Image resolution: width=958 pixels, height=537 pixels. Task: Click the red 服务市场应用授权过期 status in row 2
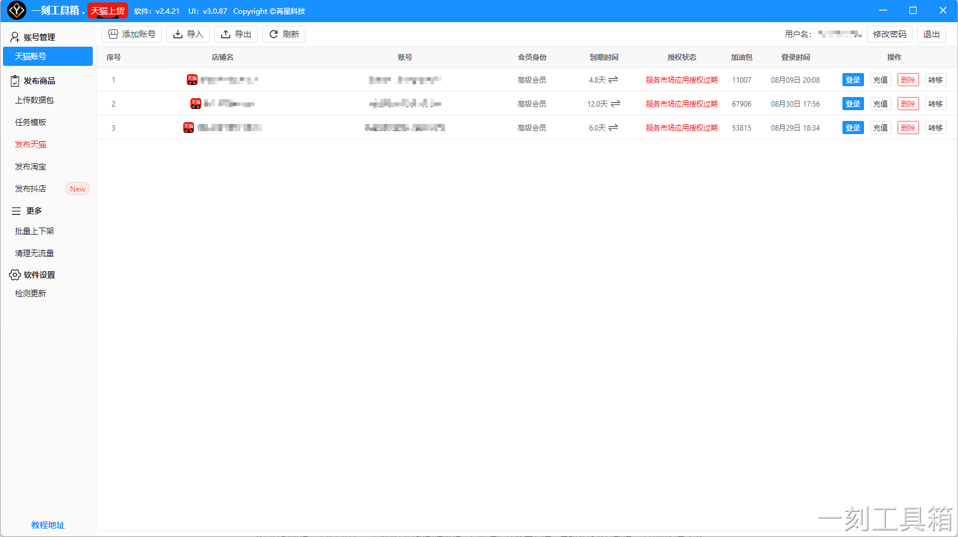[682, 104]
